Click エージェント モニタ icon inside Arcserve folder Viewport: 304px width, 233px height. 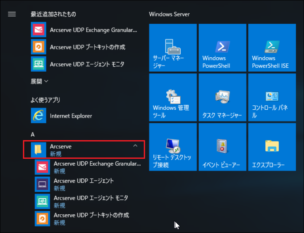42,201
